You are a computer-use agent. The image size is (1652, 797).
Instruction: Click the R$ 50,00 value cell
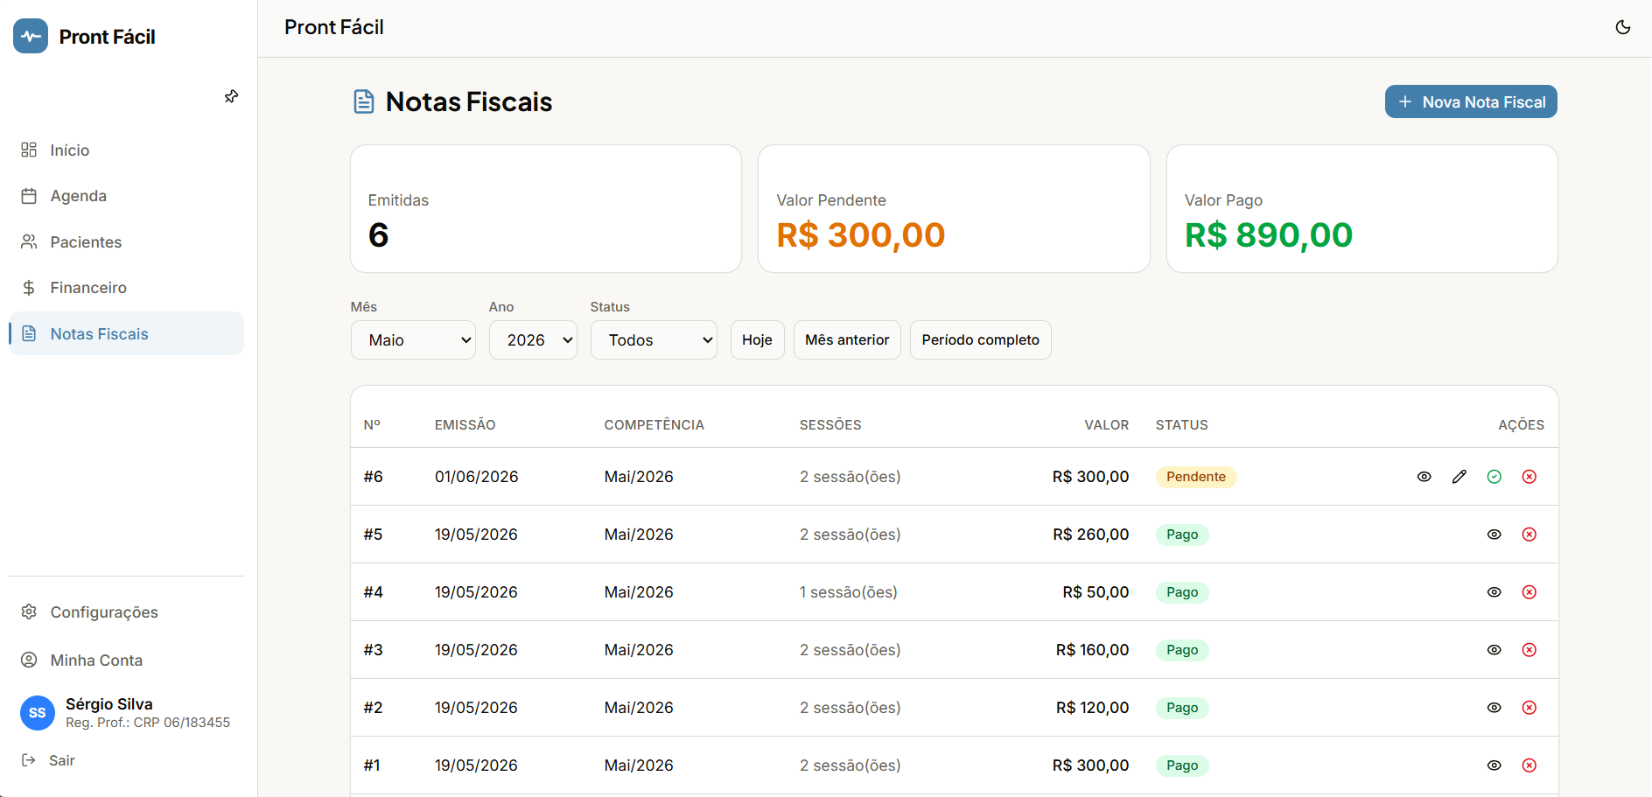pyautogui.click(x=1096, y=592)
